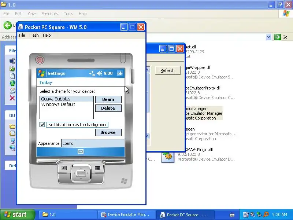The width and height of the screenshot is (293, 220).
Task: Open the emulator File menu
Action: click(x=22, y=35)
